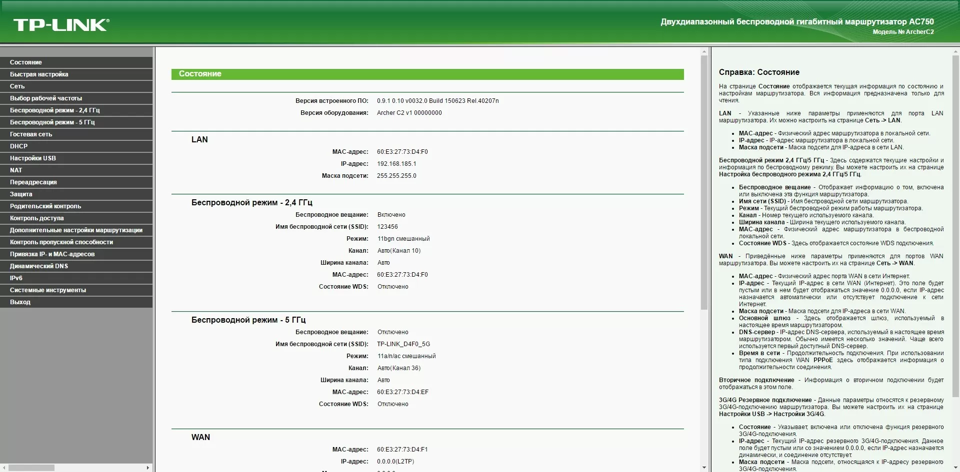Open Настройки USB section
960x472 pixels.
pos(76,158)
